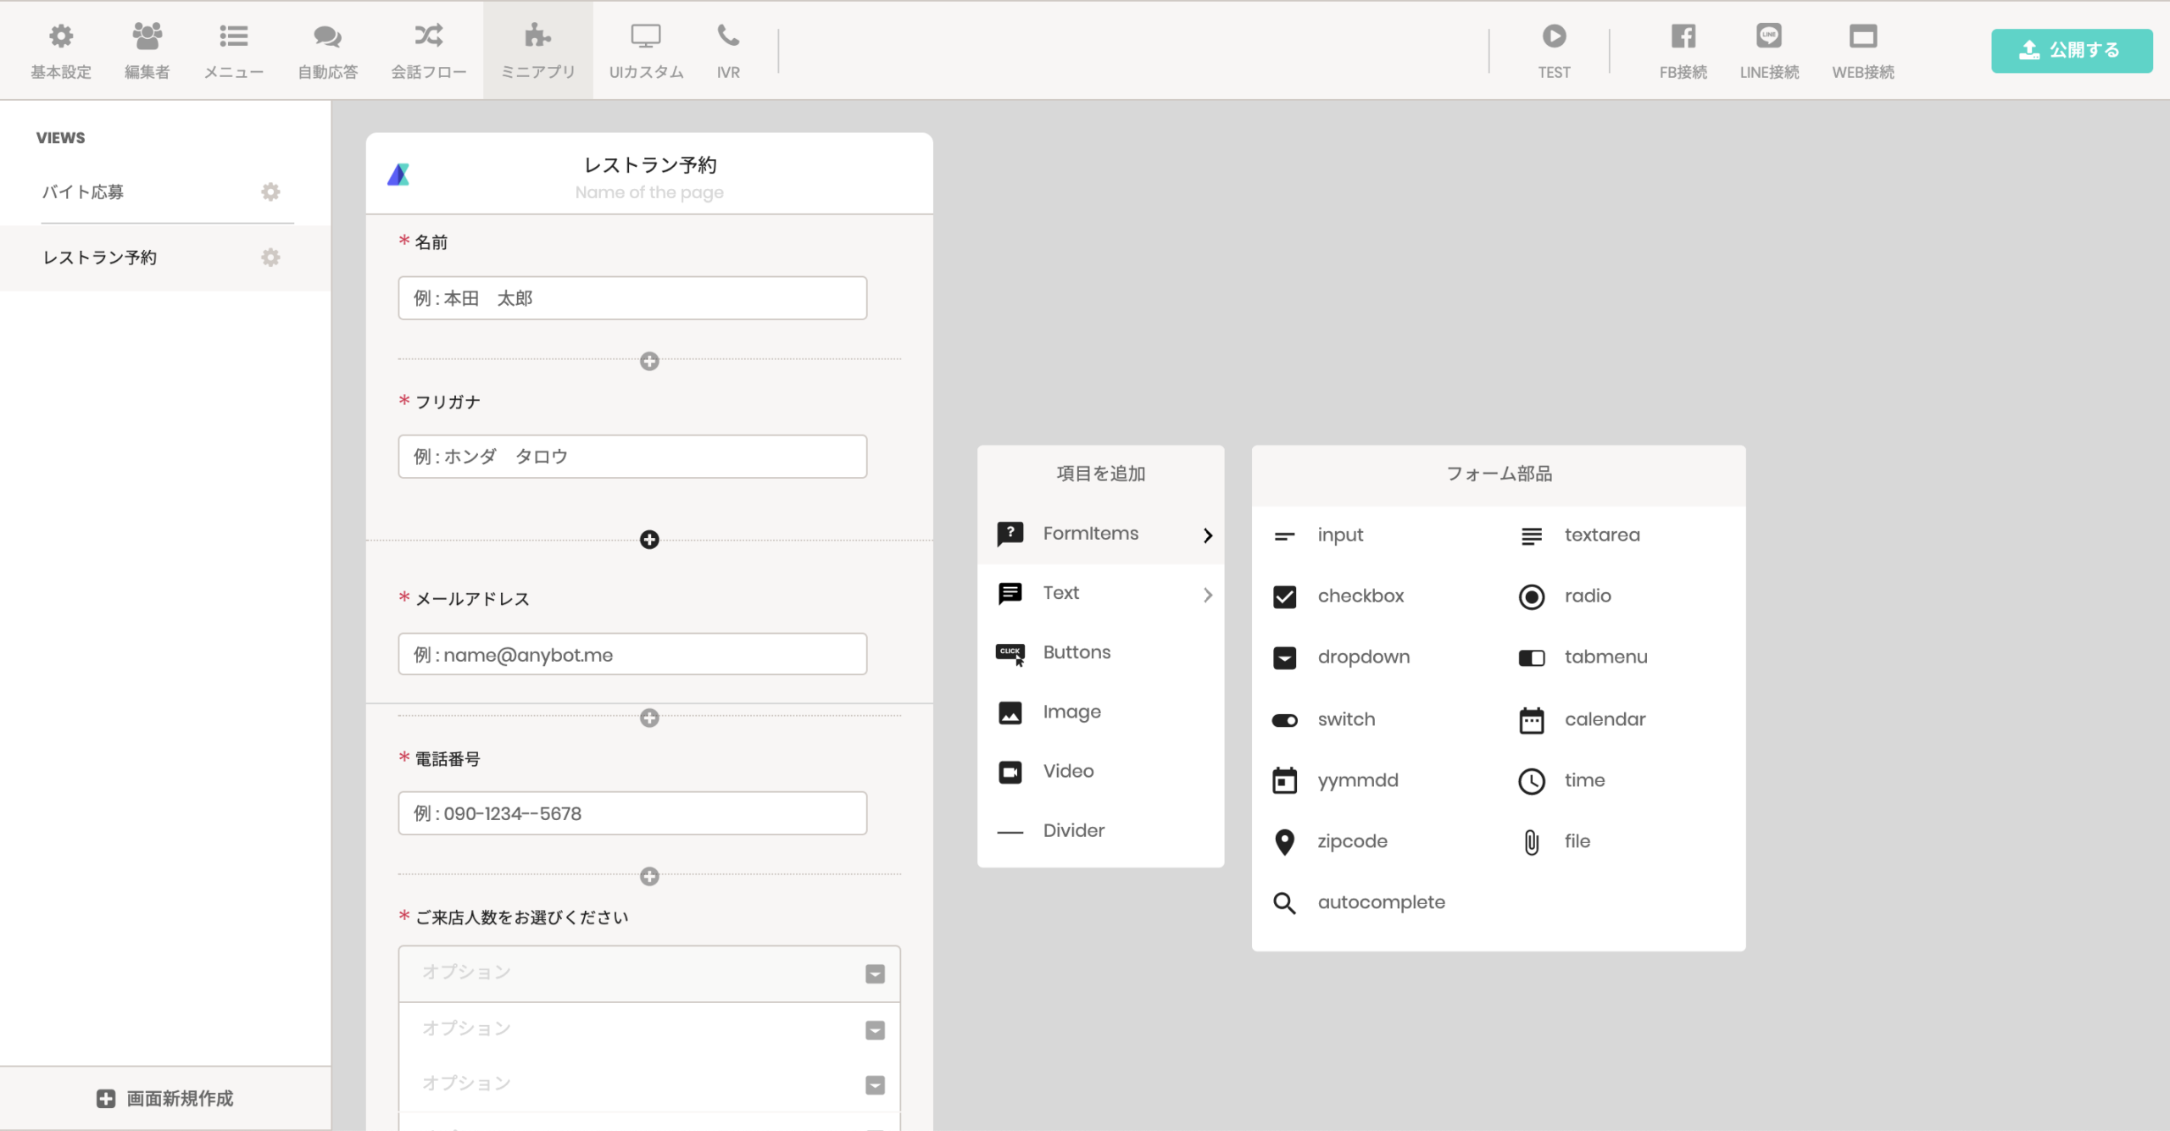Screen dimensions: 2170x1131
Task: Click 画面新規作成 to create new view
Action: (165, 1098)
